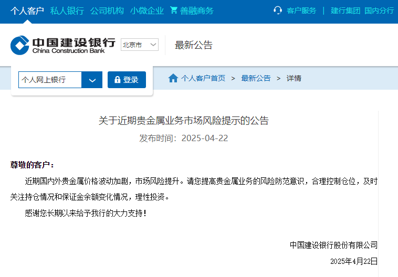Click the greeting 尊敬的客户：

[x=32, y=165]
